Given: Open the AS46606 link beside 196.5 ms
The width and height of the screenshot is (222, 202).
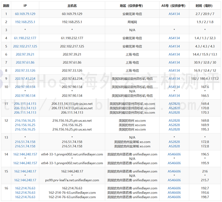Looking at the screenshot, I should tap(174, 154).
